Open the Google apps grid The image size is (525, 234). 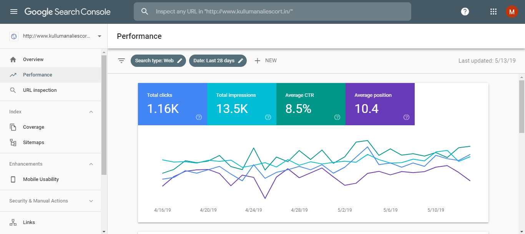click(x=493, y=12)
